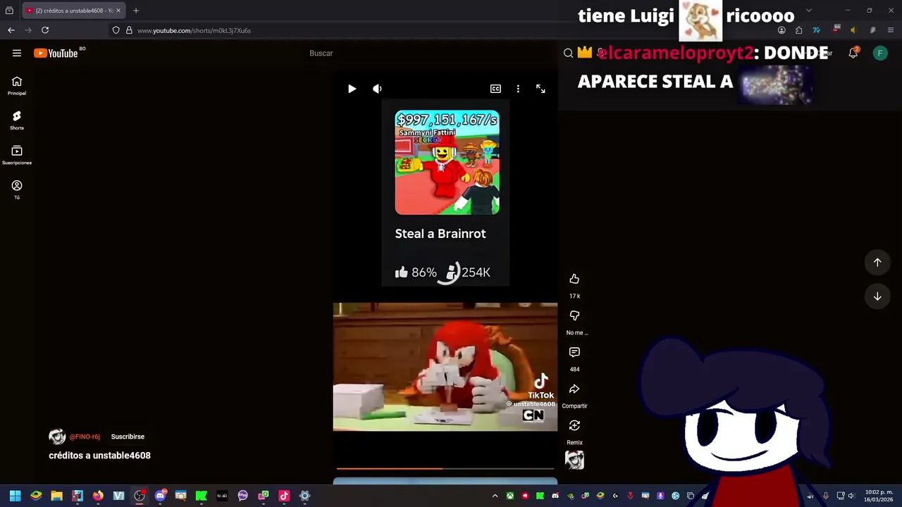Open Discord from the taskbar
Viewport: 902px width, 507px height.
160,496
